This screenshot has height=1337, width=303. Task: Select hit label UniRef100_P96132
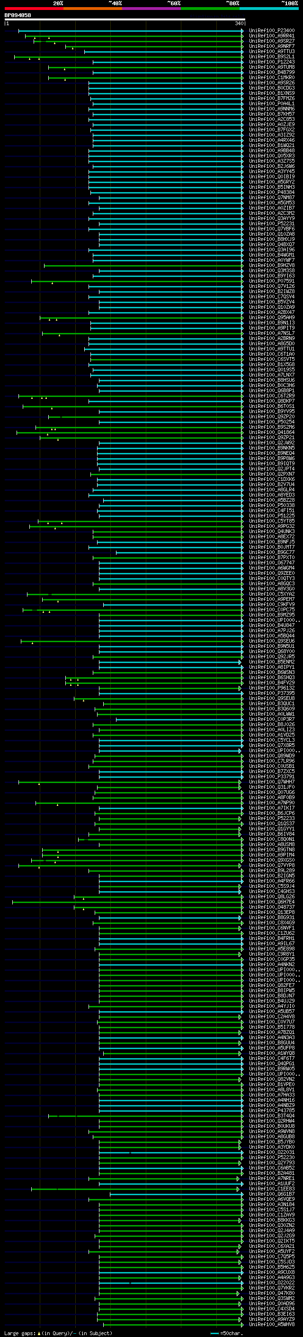point(271,688)
